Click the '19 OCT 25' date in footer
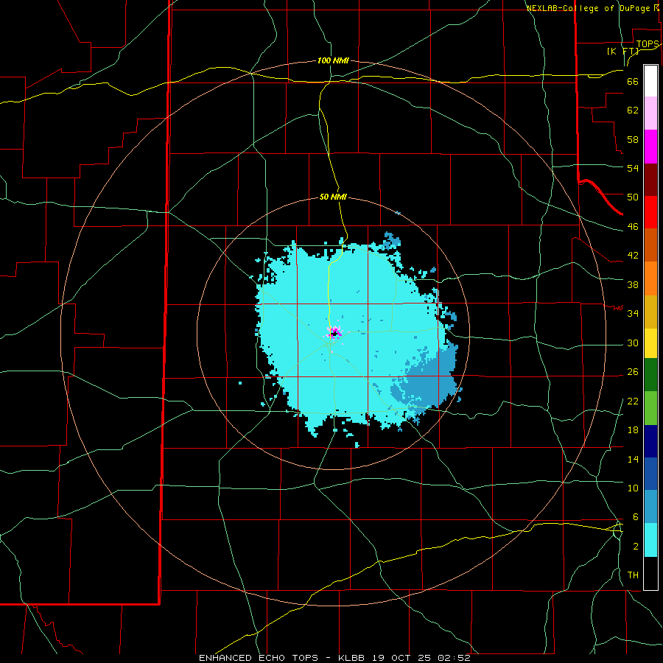Image resolution: width=663 pixels, height=663 pixels. pos(401,658)
